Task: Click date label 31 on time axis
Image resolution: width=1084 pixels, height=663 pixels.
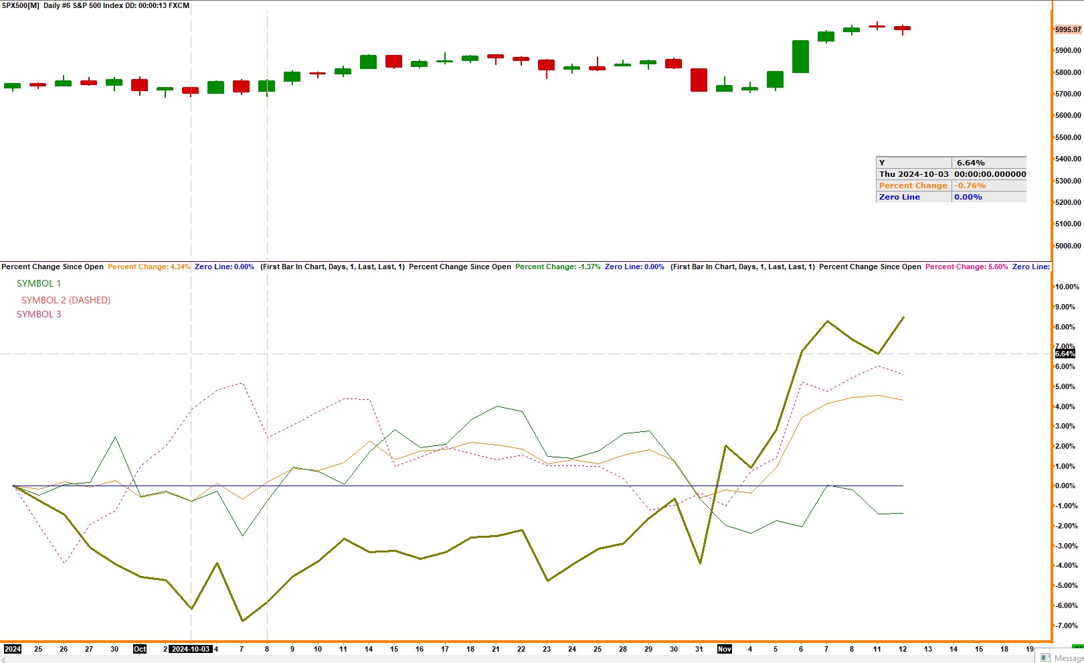Action: (x=699, y=649)
